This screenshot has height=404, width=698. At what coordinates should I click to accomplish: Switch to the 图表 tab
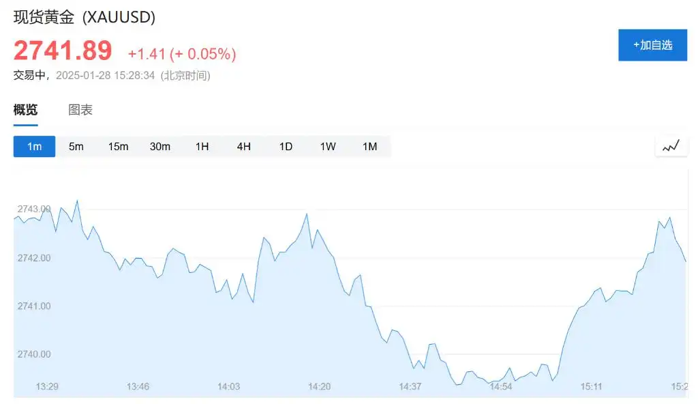(80, 110)
